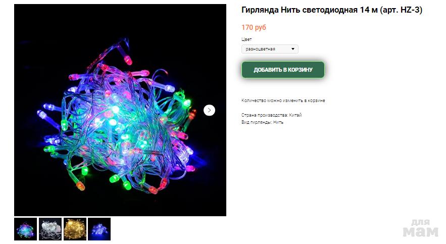The image size is (446, 244).
Task: Click the Количество можно изменить в корзине note
Action: pyautogui.click(x=283, y=101)
